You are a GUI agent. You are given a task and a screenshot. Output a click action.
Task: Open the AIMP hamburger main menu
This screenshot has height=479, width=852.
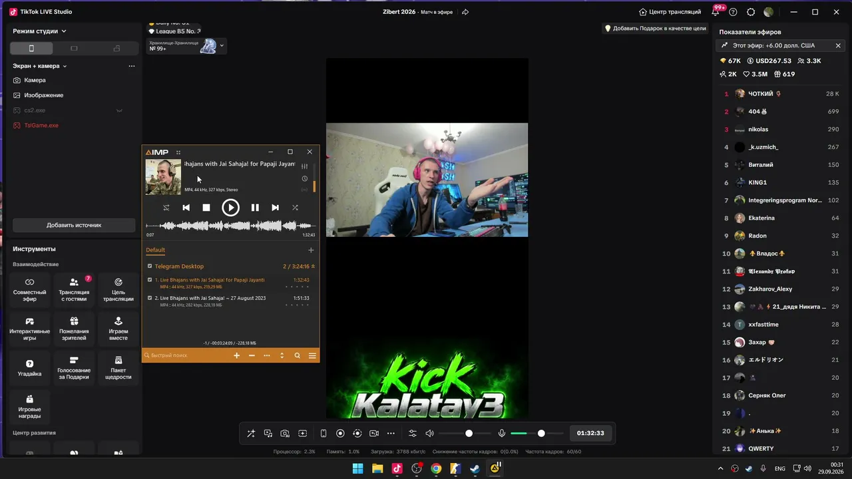[x=312, y=356]
